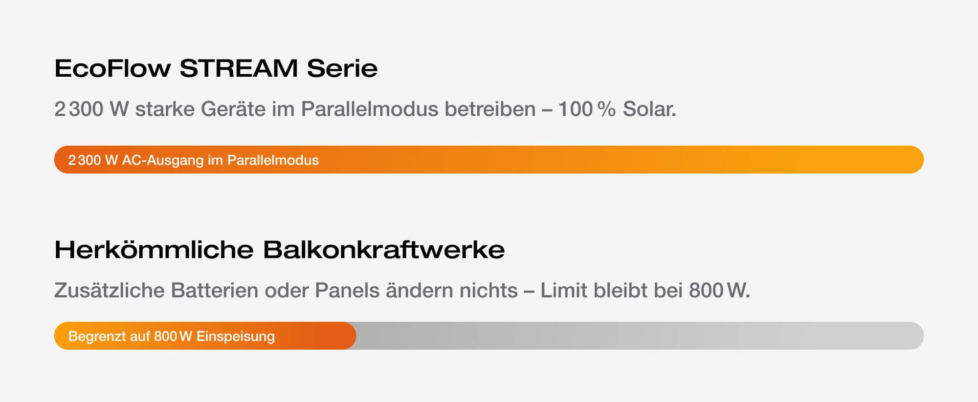Screen dimensions: 978x402
Task: Click '100 % Solar.' in the first subtitle
Action: tap(617, 109)
